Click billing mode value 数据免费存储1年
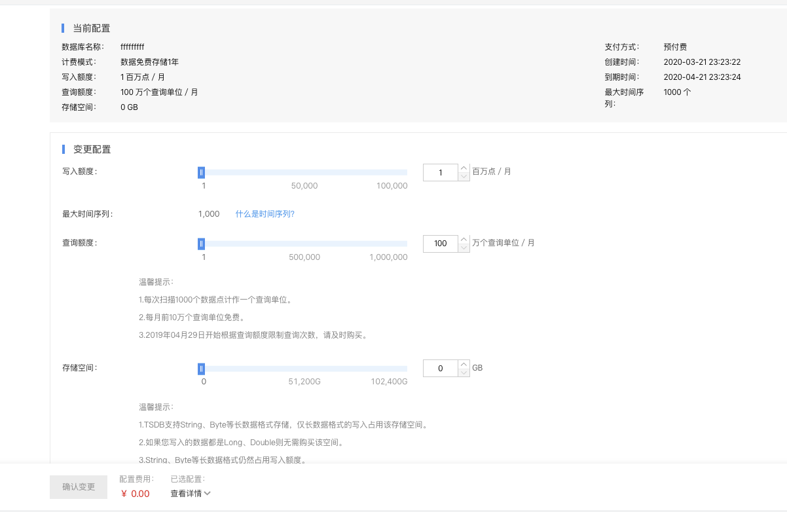The width and height of the screenshot is (787, 512). coord(149,62)
